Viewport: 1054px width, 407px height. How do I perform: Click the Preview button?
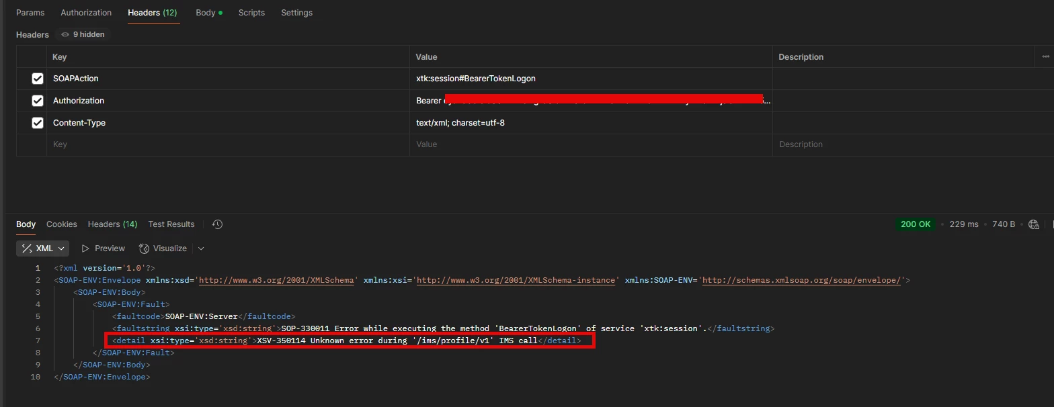pos(104,248)
